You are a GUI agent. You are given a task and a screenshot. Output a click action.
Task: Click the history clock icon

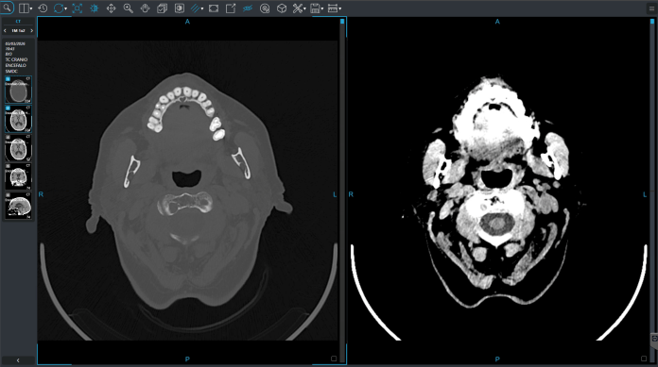(x=43, y=8)
